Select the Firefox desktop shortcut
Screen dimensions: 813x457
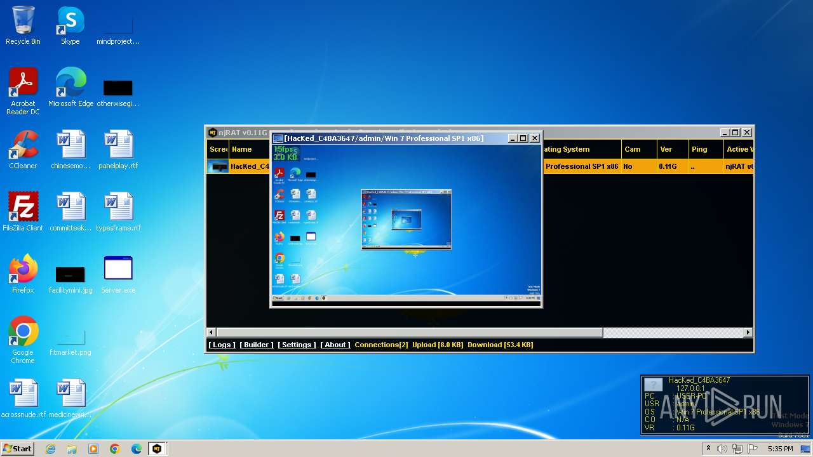(x=23, y=274)
